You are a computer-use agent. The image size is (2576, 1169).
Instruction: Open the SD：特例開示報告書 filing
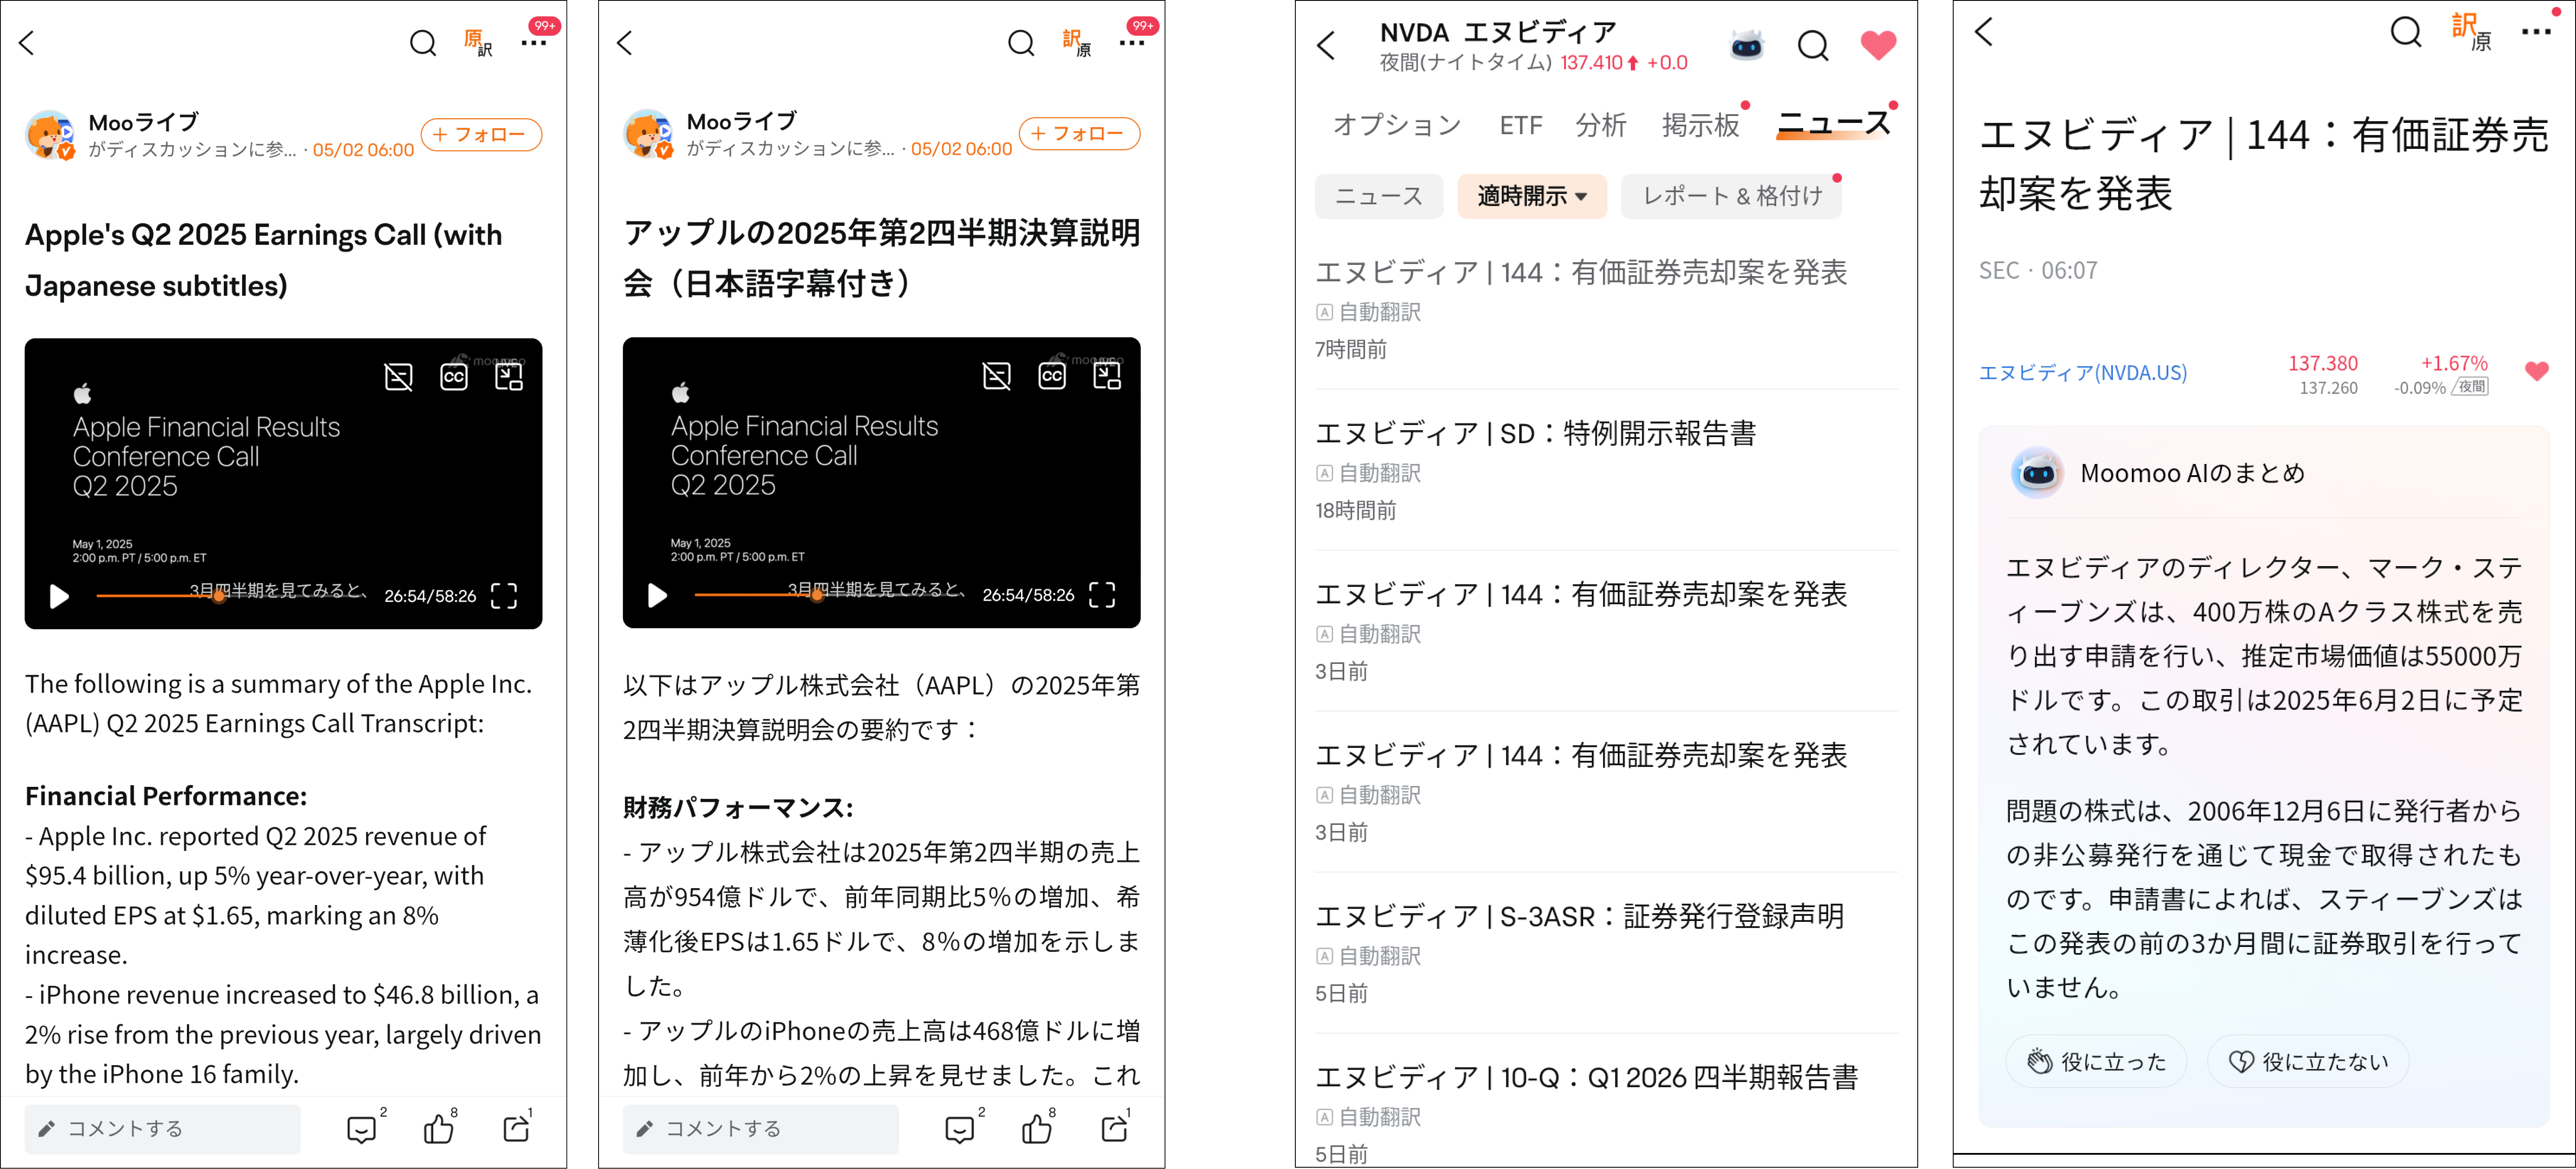click(1606, 470)
